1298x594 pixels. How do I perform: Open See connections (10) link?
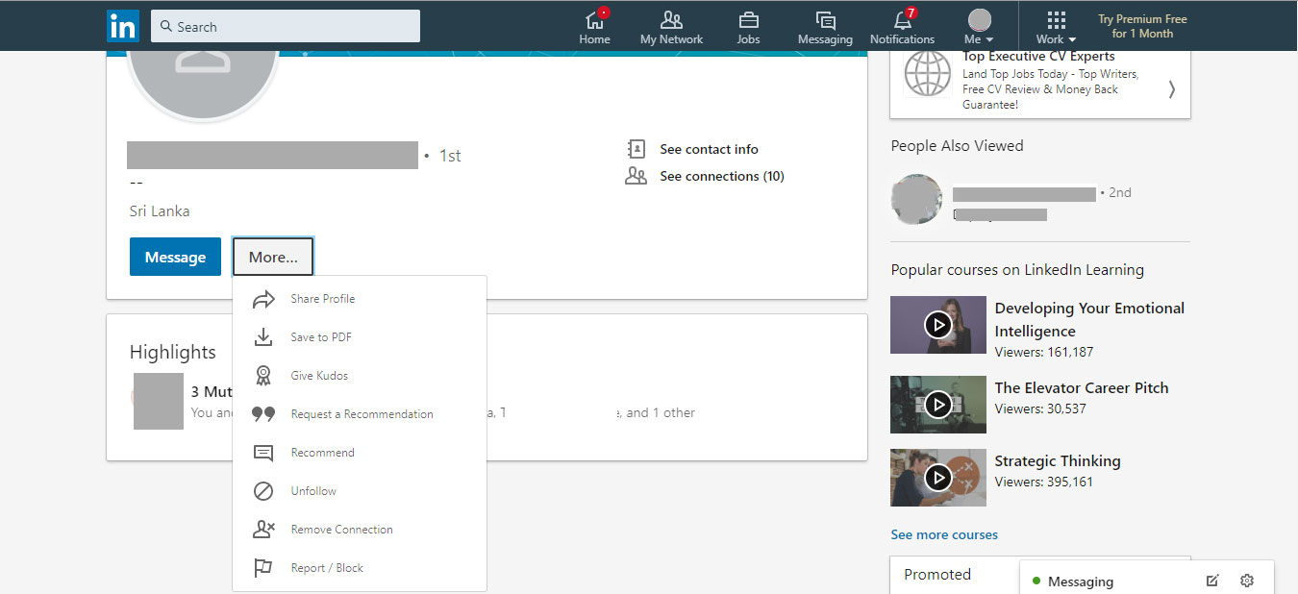click(721, 176)
